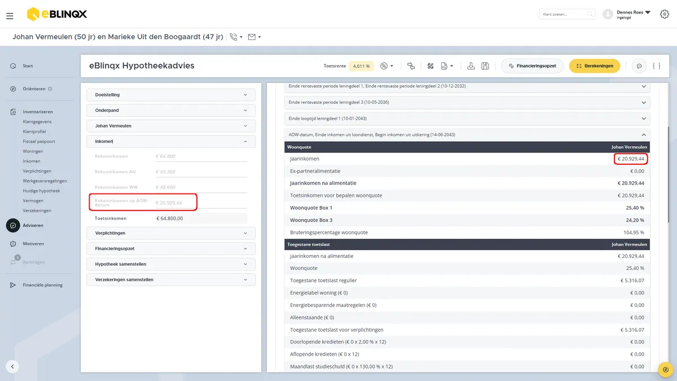Expand the Verzekeringen samenstellen section
Viewport: 677px width, 381px height.
(171, 279)
